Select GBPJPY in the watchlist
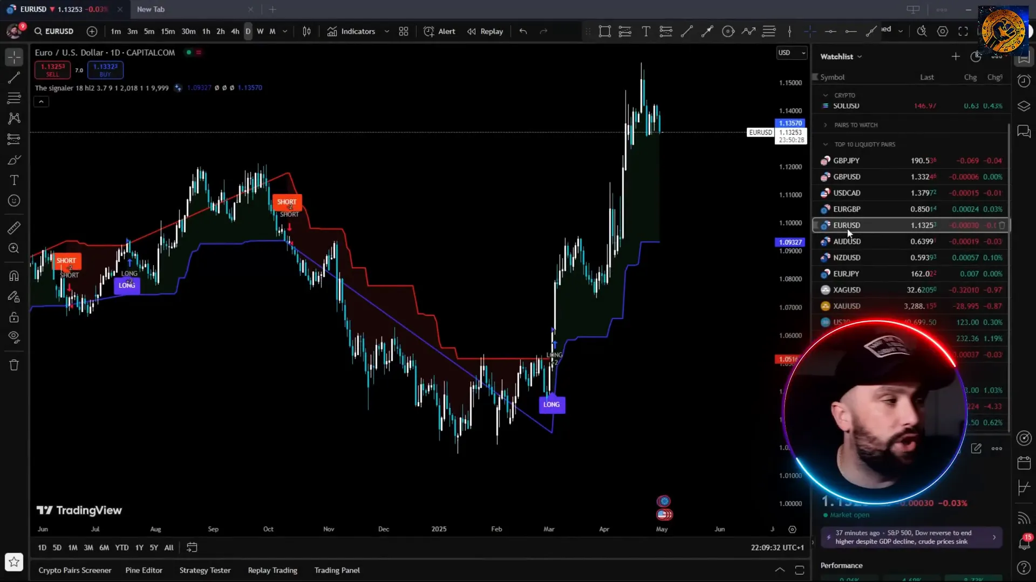 (911, 161)
